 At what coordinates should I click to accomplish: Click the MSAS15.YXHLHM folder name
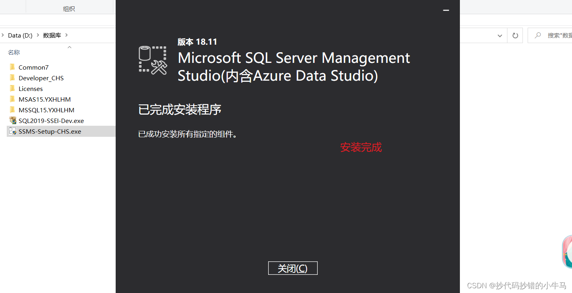click(x=45, y=100)
